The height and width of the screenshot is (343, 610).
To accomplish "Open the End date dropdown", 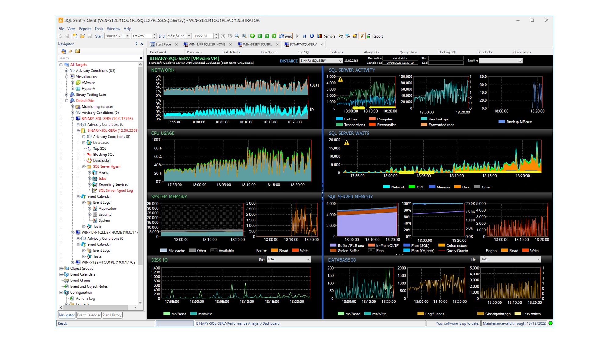I will (x=189, y=36).
